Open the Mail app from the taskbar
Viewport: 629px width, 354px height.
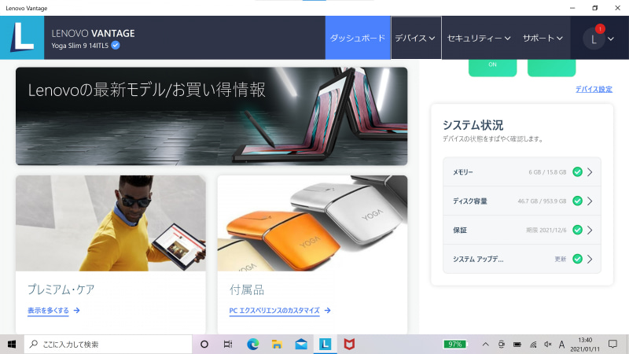301,345
